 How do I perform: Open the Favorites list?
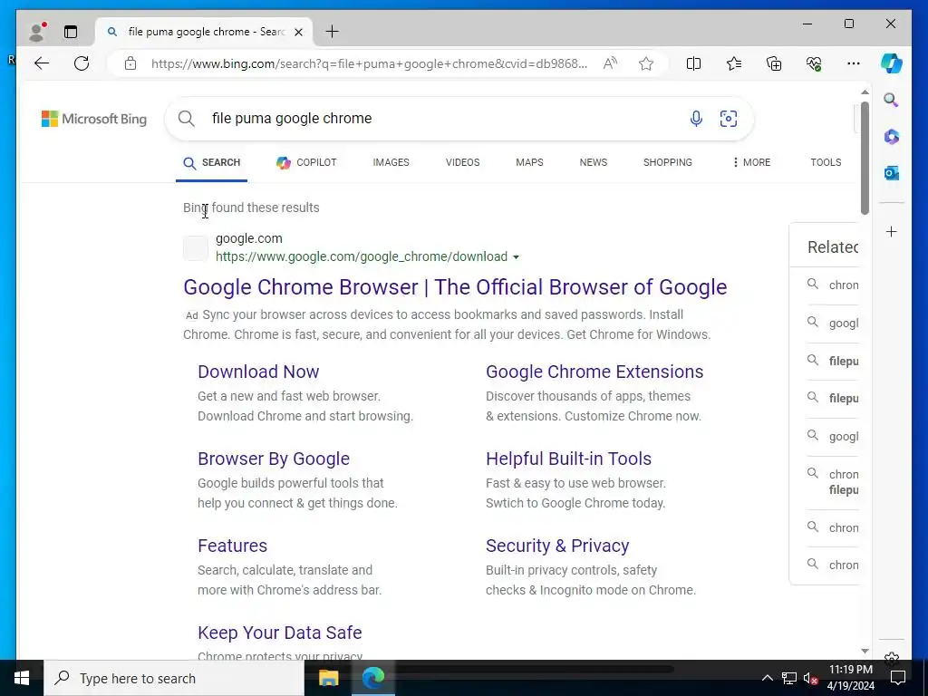[x=734, y=63]
